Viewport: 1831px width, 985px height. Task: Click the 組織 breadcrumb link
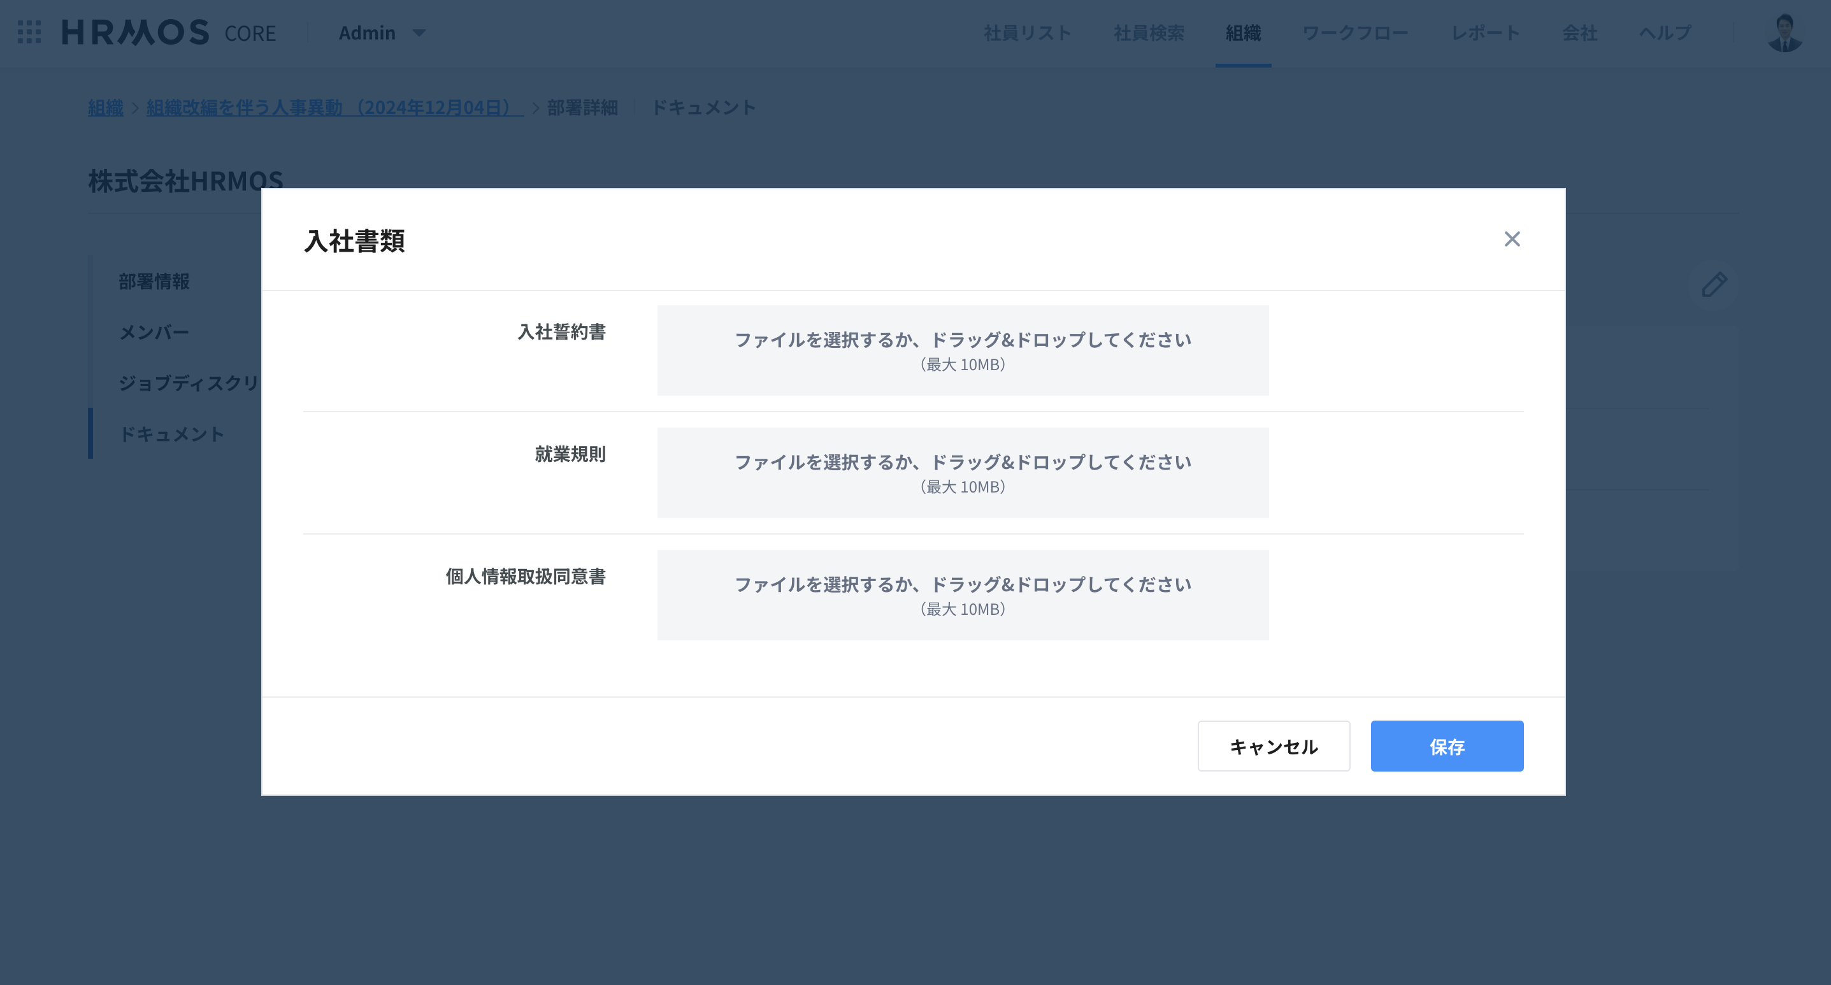point(105,107)
